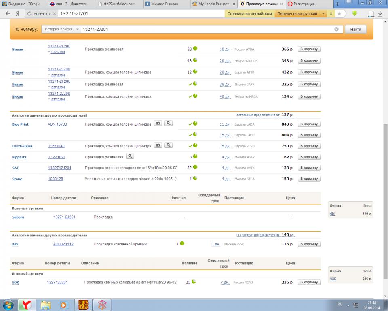388x311 pixels.
Task: Dismiss the translation bar
Action: [x=331, y=14]
